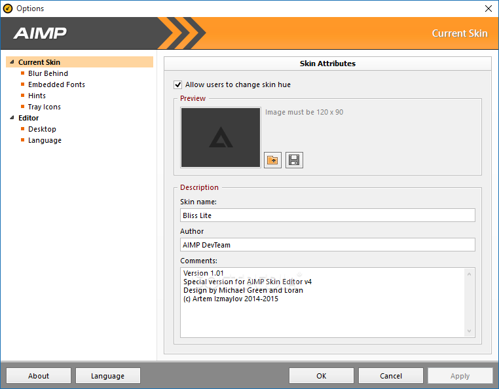Open the Desktop settings page
The height and width of the screenshot is (389, 499).
coord(42,129)
